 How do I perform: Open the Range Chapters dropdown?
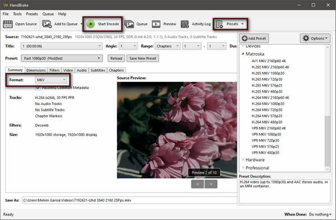click(167, 46)
